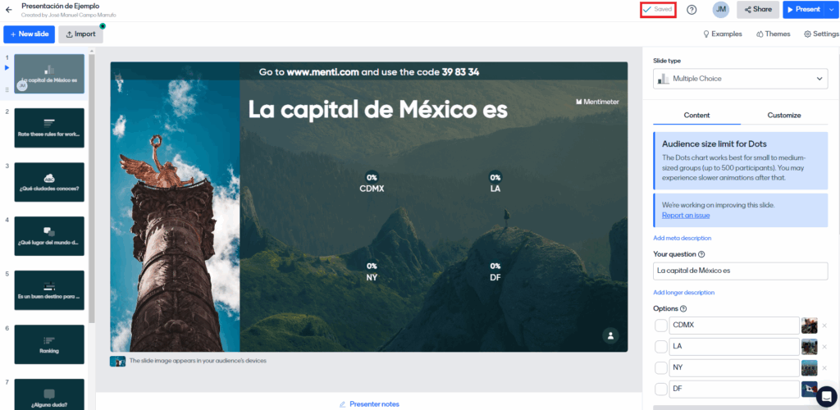Click the slide list vertical scrollbar
Image resolution: width=840 pixels, height=410 pixels.
click(x=92, y=189)
